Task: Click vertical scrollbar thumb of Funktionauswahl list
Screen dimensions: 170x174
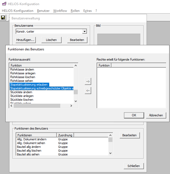Action: click(x=76, y=92)
